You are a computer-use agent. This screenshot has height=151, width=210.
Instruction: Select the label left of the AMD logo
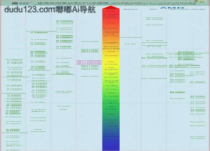tap(153, 9)
